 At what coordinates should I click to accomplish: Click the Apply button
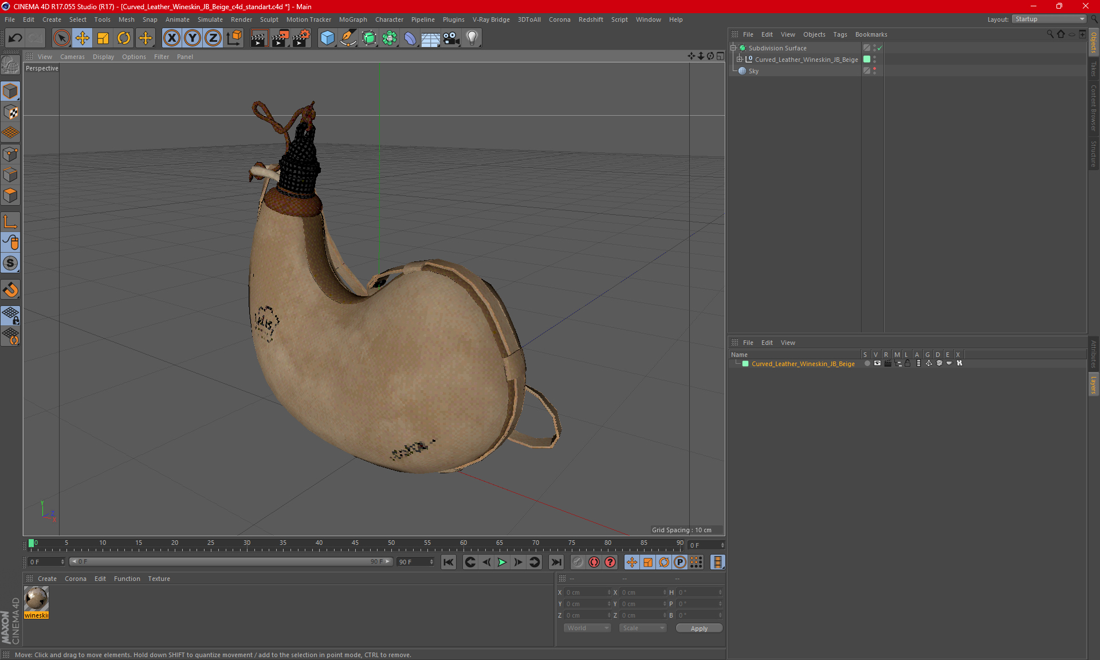(x=699, y=628)
